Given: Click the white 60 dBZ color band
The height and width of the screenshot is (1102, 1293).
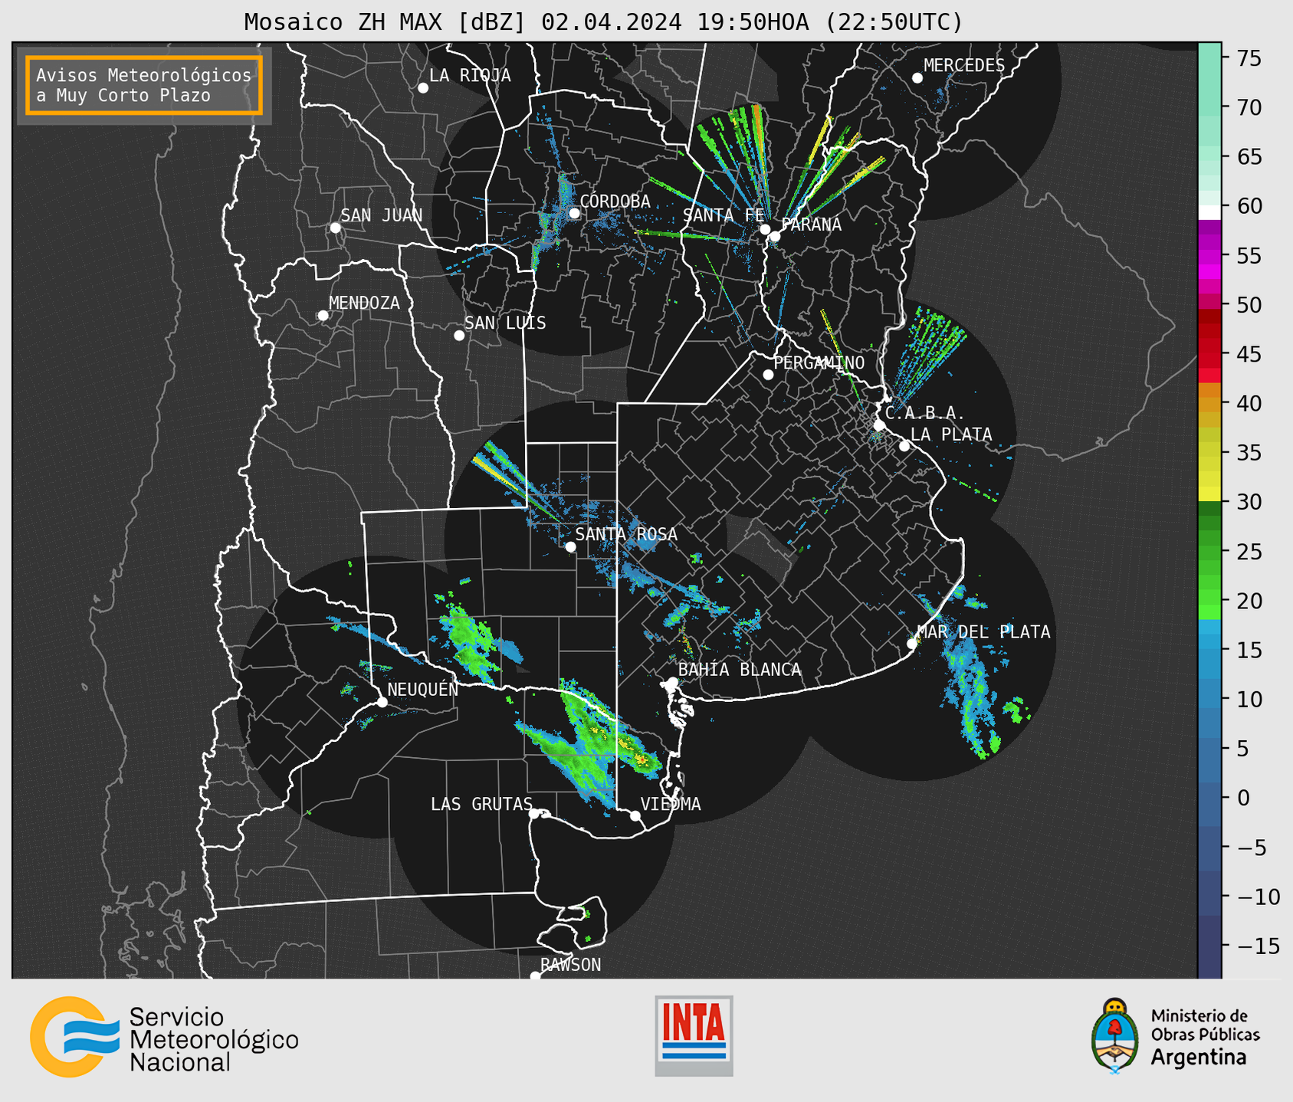Looking at the screenshot, I should [1209, 212].
